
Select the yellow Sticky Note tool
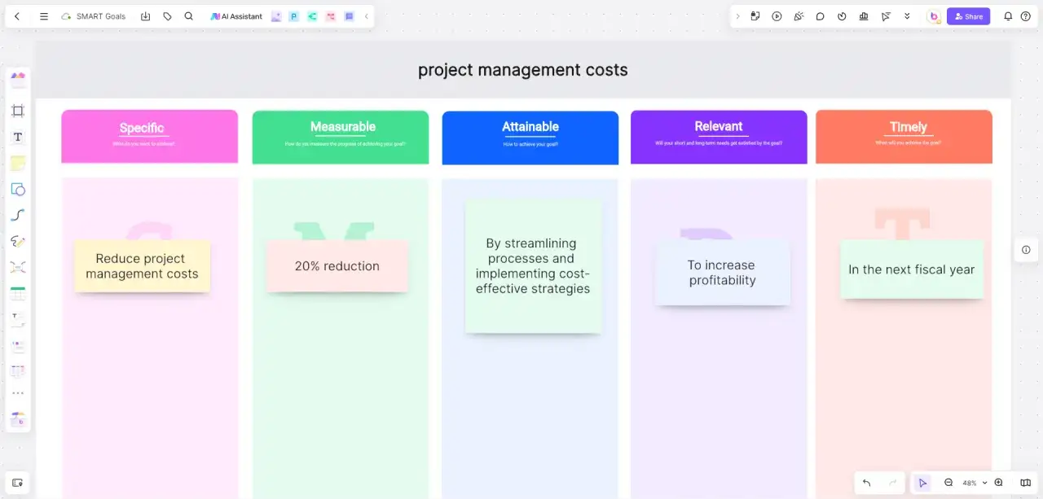(18, 163)
